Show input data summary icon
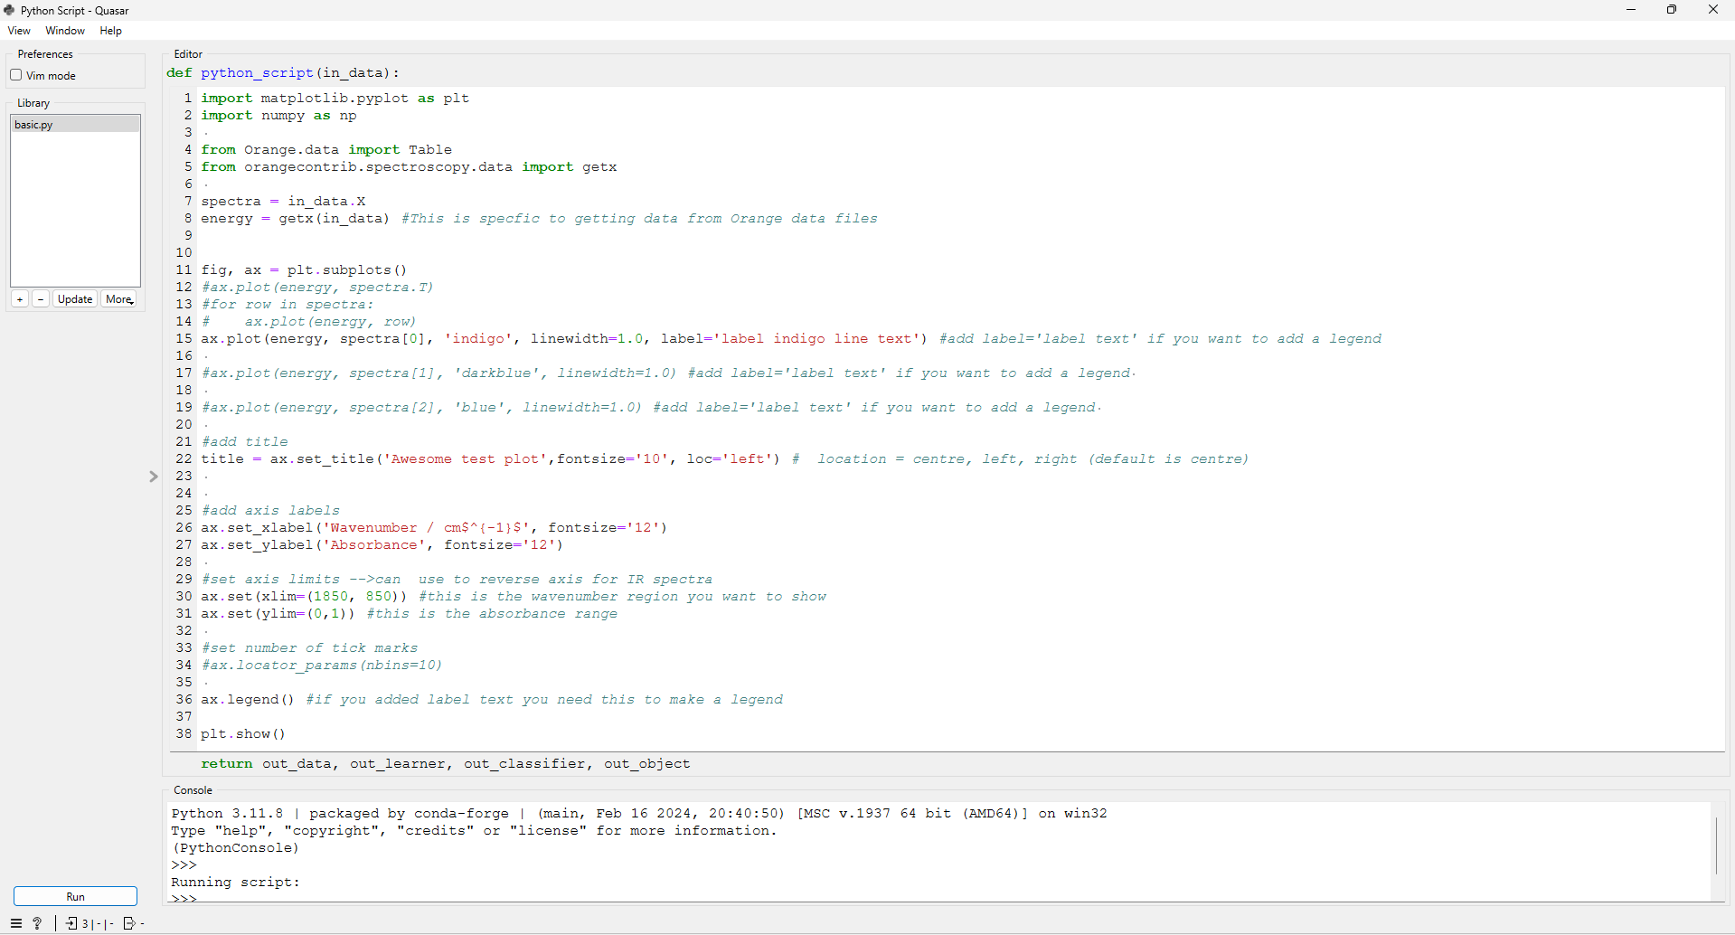Screen dimensions: 1735x935 (x=71, y=923)
